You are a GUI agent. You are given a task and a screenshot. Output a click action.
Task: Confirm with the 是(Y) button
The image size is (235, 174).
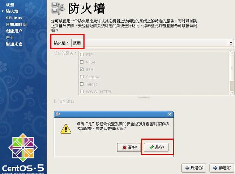point(156,147)
